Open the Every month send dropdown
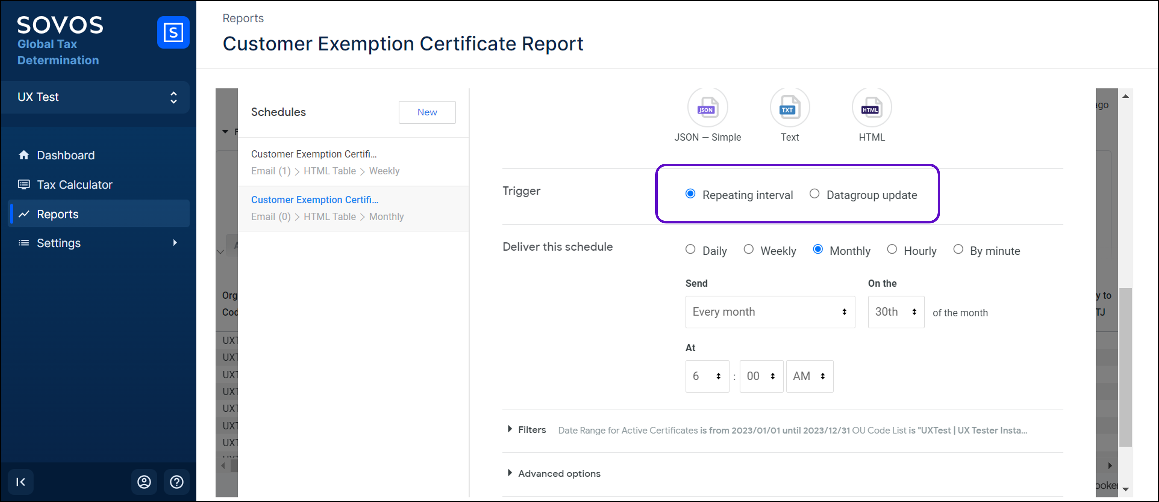 click(770, 312)
